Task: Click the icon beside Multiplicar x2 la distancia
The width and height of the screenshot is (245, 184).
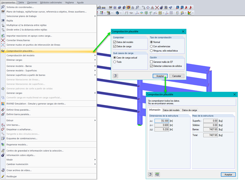Action: tap(3, 25)
